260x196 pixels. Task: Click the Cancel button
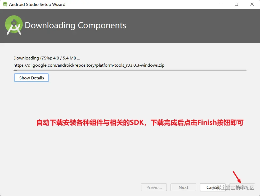[213, 187]
